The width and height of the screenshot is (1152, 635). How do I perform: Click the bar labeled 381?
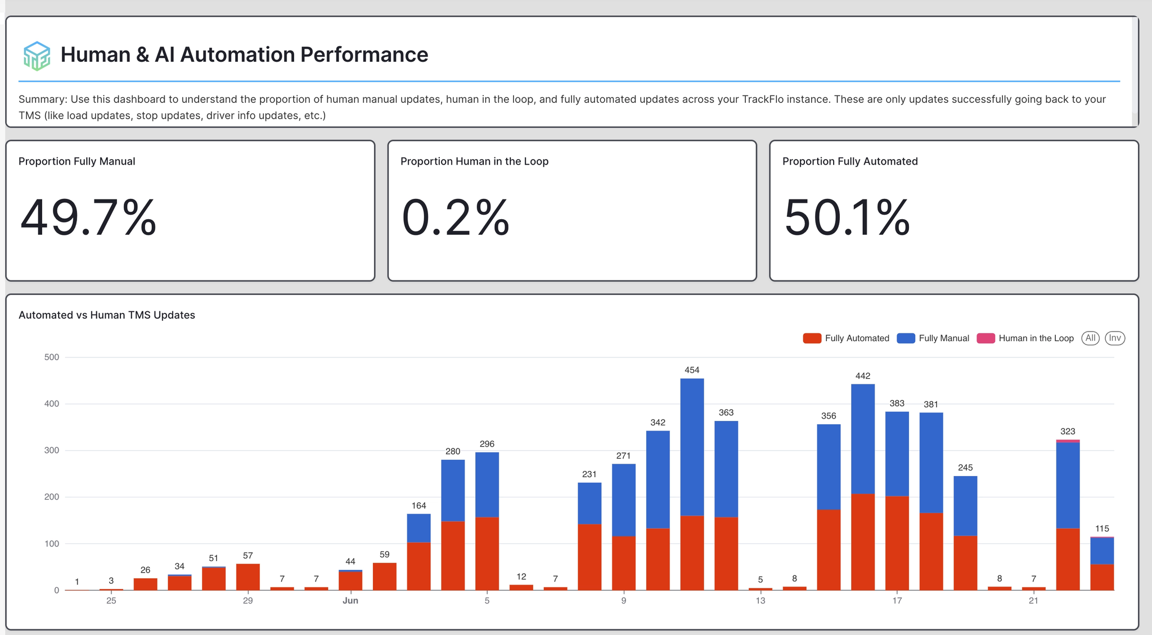pyautogui.click(x=931, y=501)
